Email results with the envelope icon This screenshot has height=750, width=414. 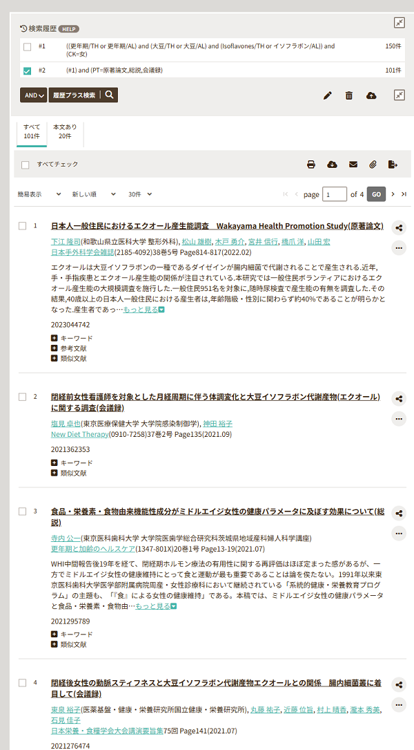[353, 165]
